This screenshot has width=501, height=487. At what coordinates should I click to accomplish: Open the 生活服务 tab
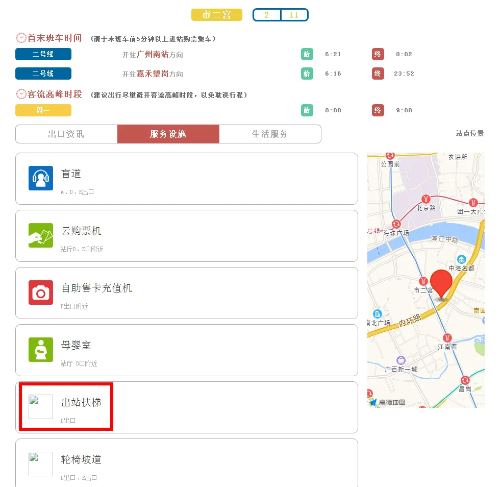(x=270, y=134)
